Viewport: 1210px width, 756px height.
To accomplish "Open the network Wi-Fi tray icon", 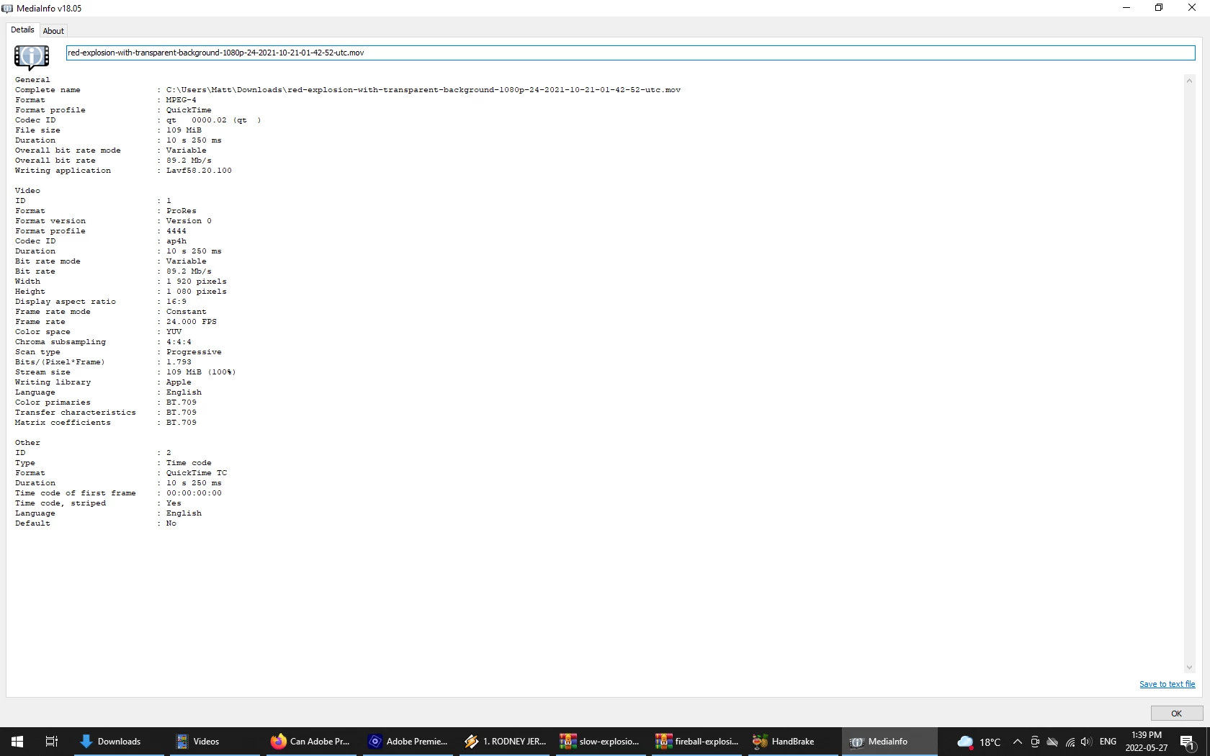I will pyautogui.click(x=1070, y=742).
